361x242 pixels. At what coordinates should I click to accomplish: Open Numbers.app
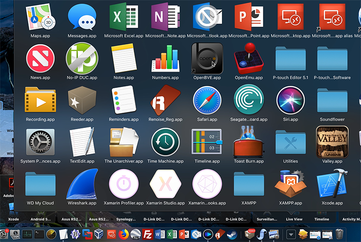pyautogui.click(x=166, y=58)
